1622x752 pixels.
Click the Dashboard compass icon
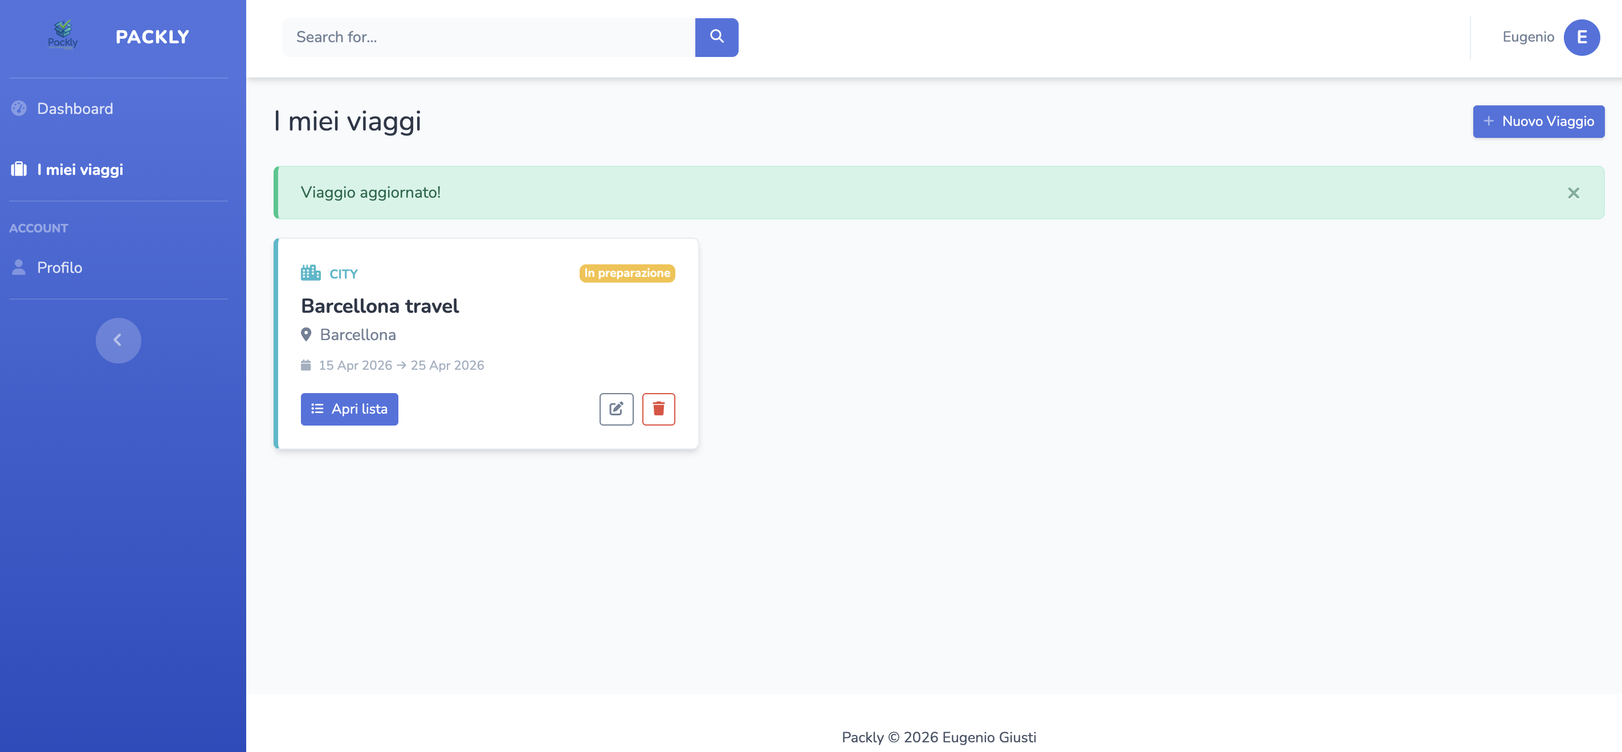tap(18, 108)
